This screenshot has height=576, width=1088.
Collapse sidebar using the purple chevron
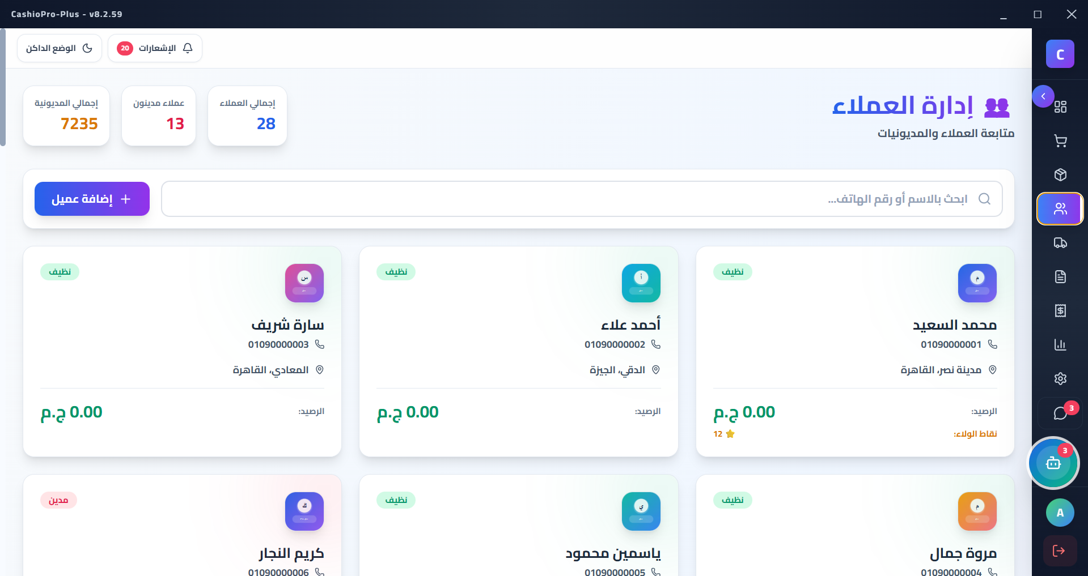pyautogui.click(x=1043, y=96)
